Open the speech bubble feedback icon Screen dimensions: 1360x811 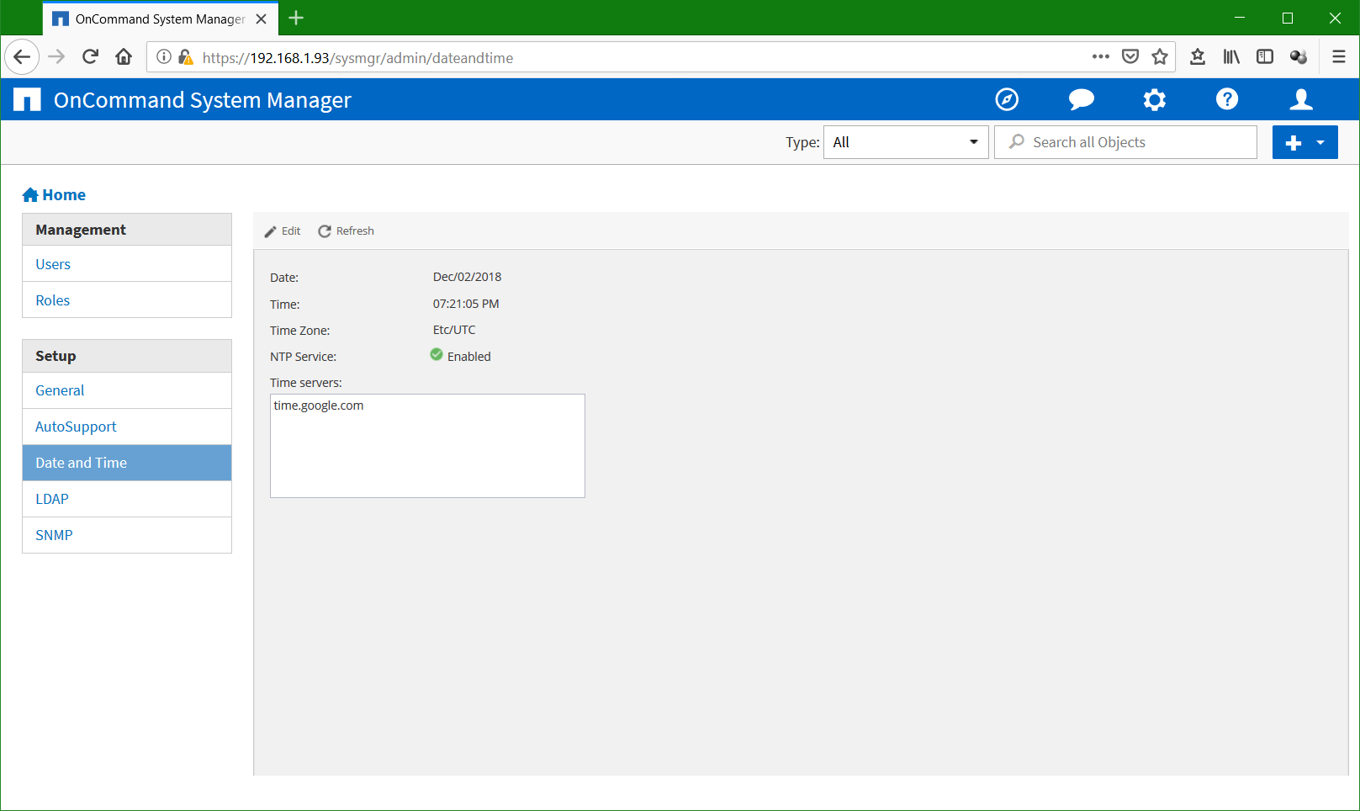pos(1081,99)
